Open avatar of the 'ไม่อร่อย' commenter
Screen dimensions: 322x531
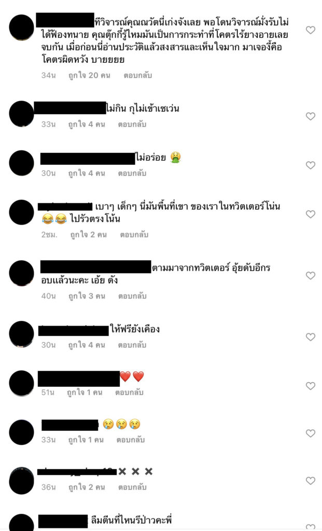(x=21, y=163)
